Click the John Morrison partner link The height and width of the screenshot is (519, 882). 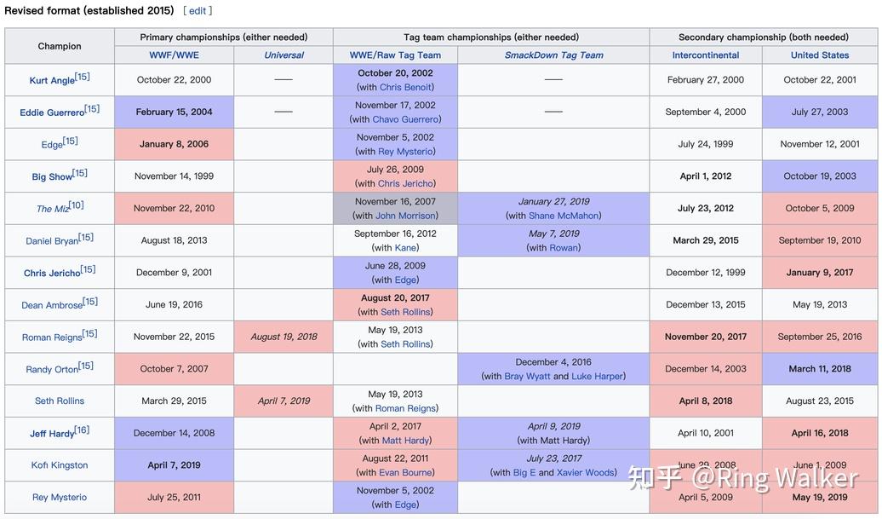(405, 216)
